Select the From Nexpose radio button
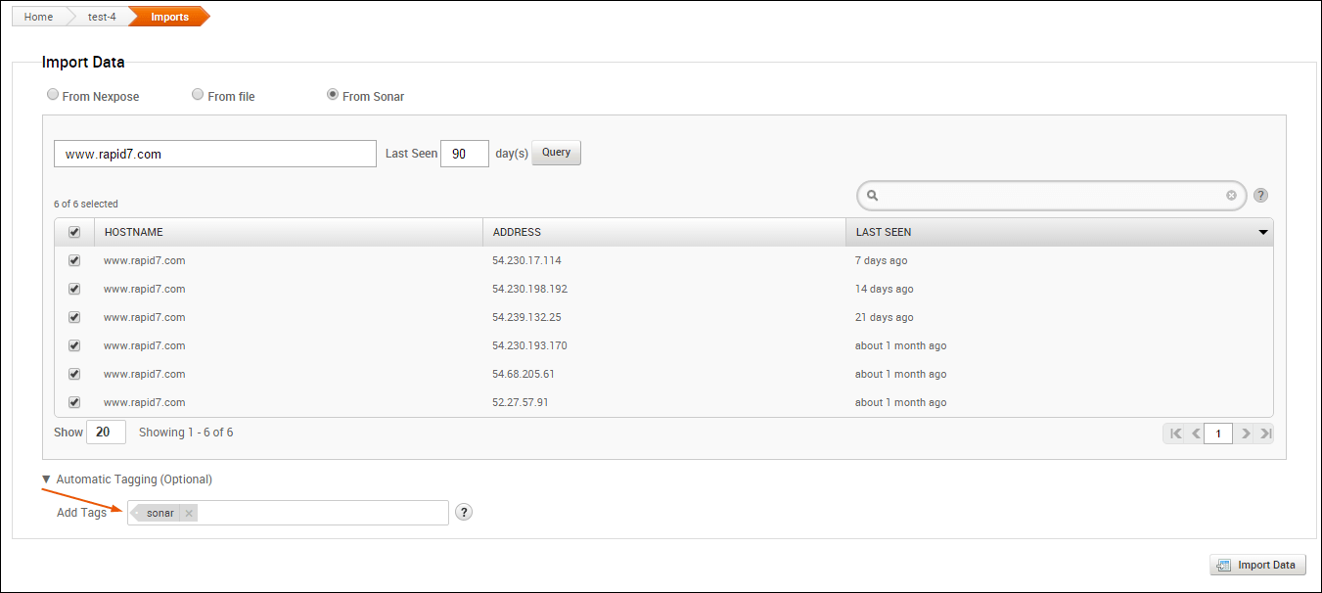1322x593 pixels. coord(53,95)
